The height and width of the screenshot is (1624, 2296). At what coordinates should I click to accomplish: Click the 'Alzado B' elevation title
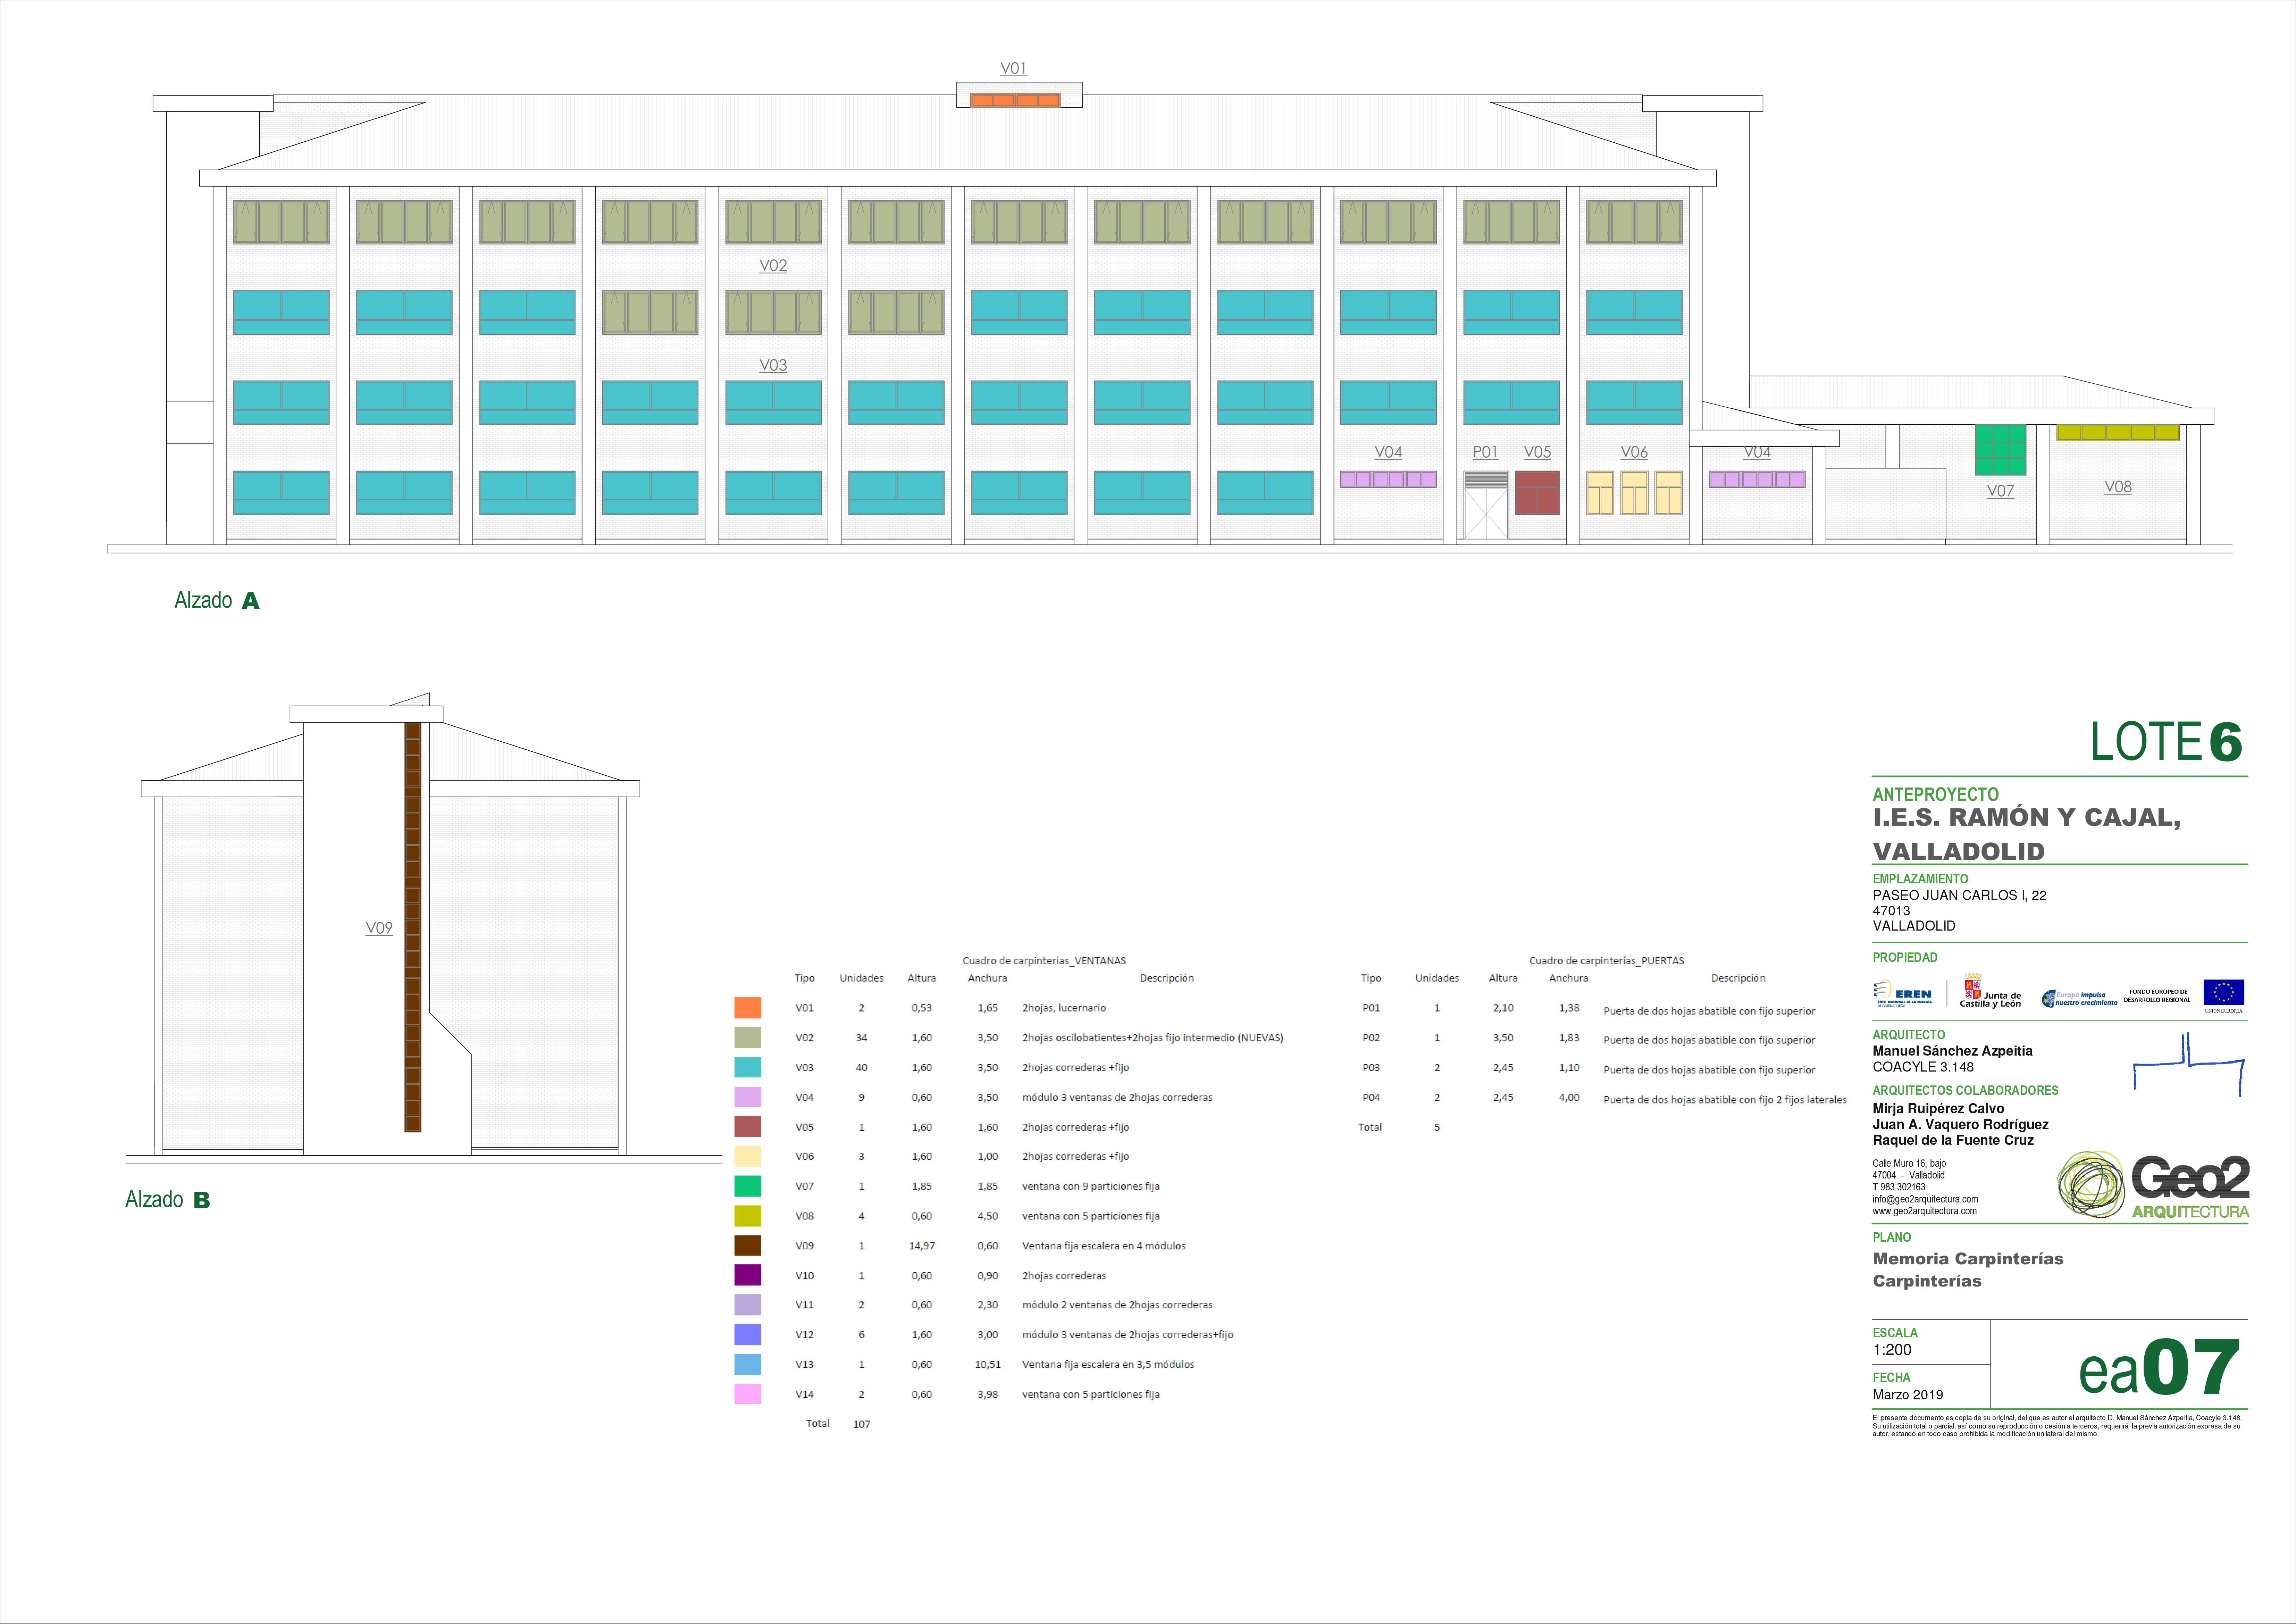point(168,1199)
